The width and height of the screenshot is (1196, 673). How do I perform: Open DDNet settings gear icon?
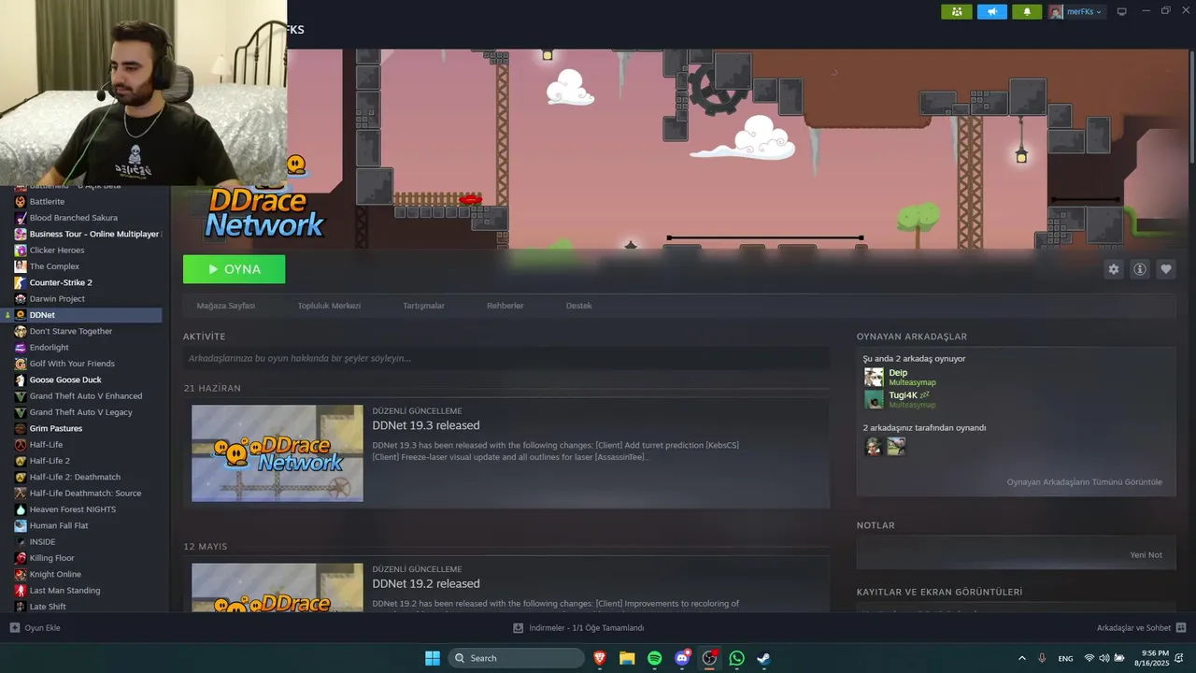pos(1113,269)
